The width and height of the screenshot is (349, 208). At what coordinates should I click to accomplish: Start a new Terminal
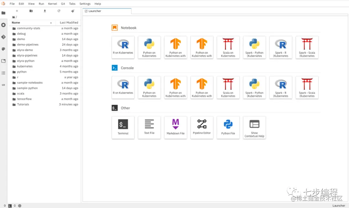click(x=123, y=128)
